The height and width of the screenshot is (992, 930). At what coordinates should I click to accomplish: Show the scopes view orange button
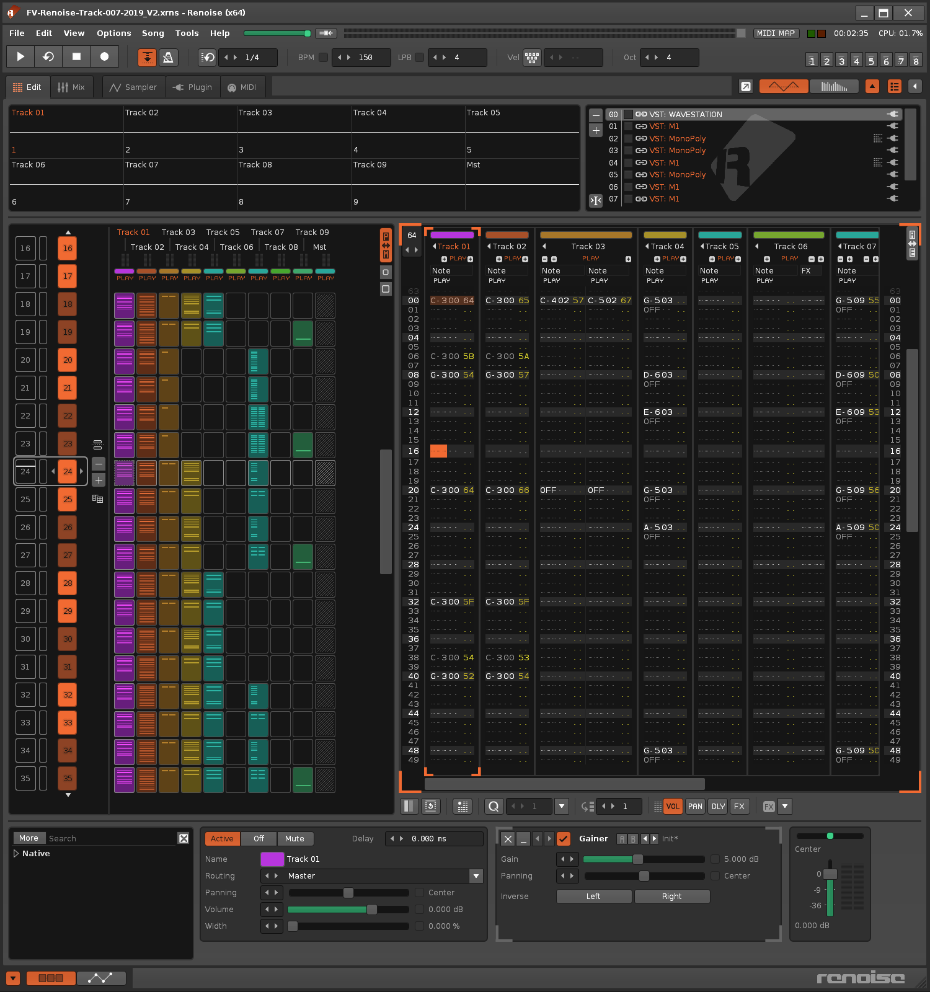coord(784,86)
